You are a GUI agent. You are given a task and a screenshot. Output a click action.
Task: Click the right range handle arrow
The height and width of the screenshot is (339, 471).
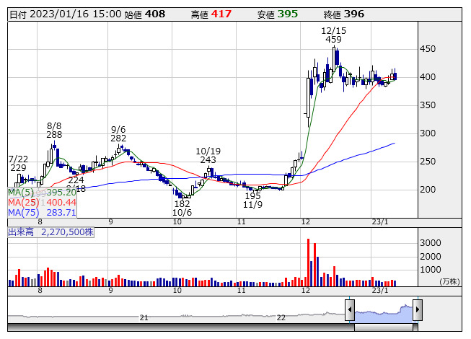coord(417,309)
